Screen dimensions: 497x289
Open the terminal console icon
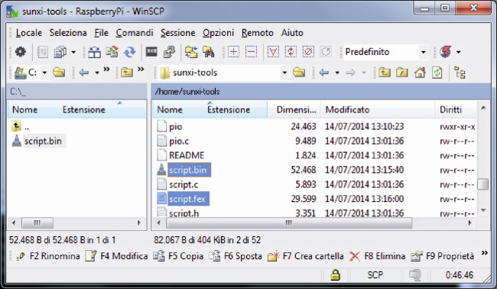[151, 52]
